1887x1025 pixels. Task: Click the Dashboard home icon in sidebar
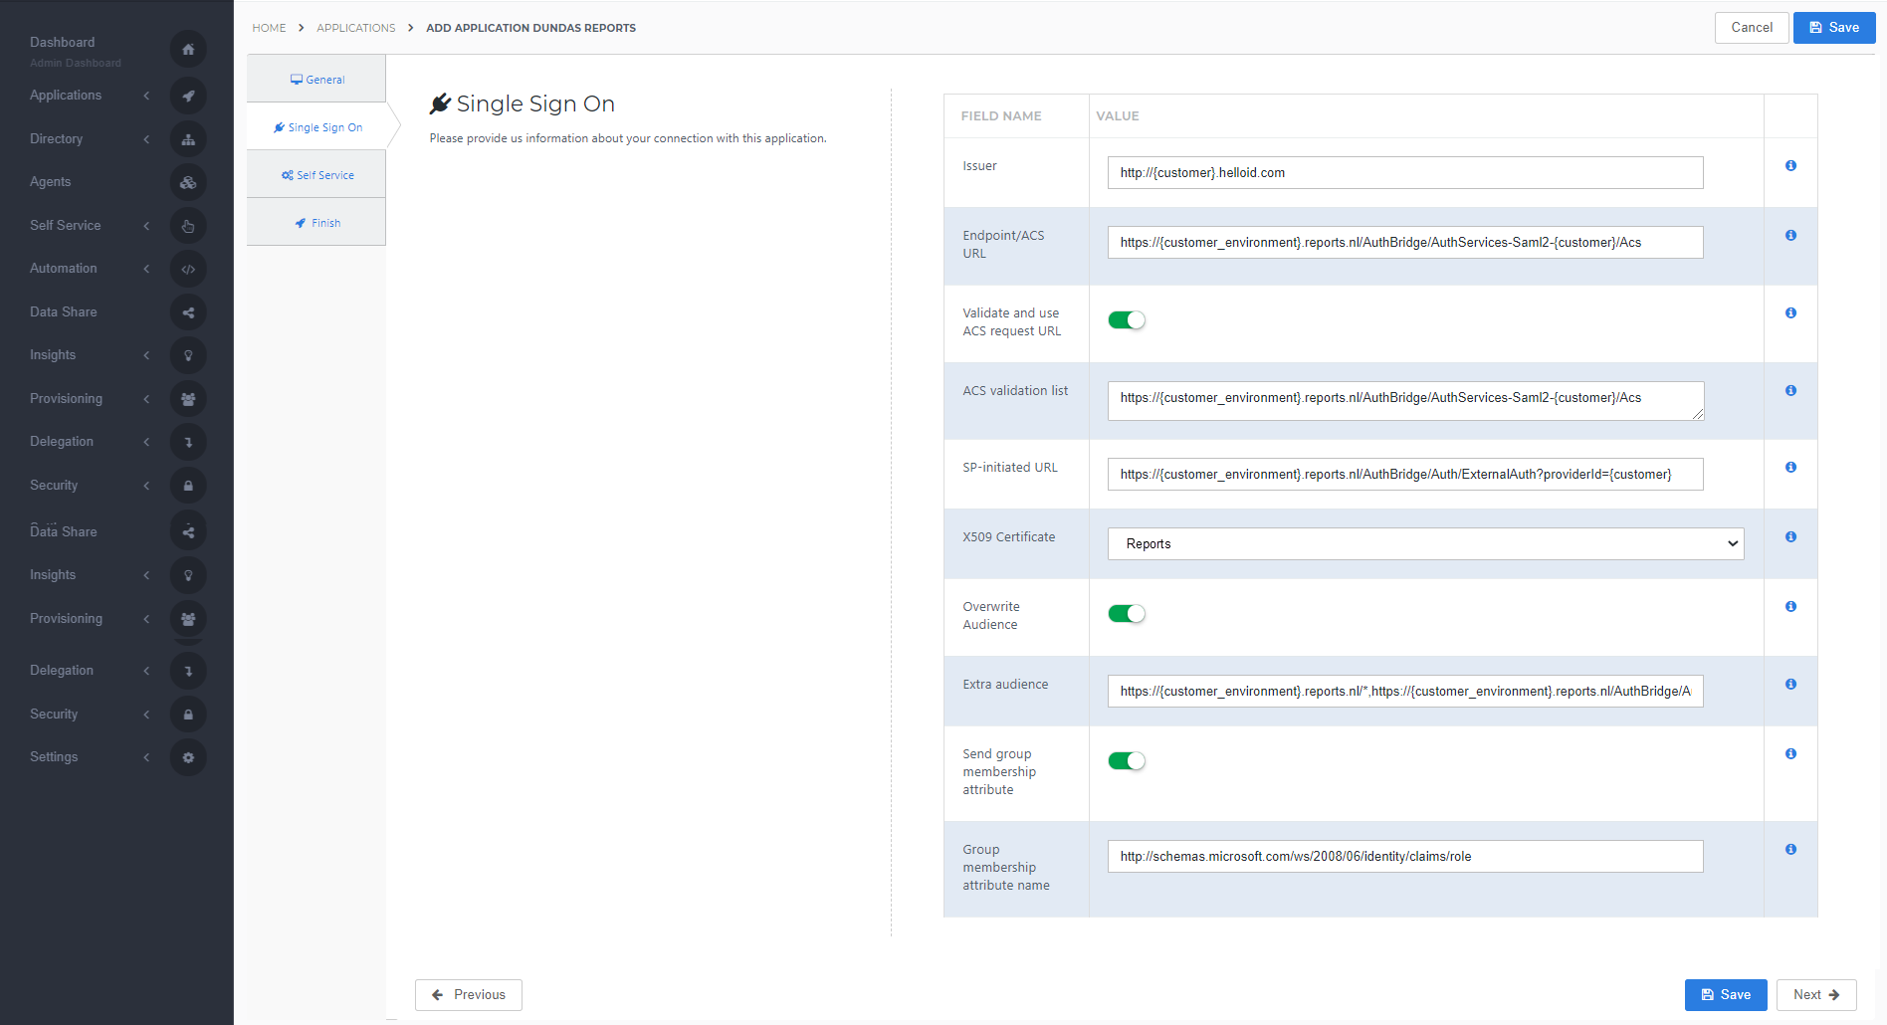point(188,50)
